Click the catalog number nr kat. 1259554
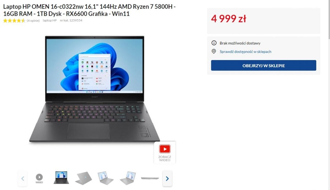This screenshot has height=190, width=330. coord(71,20)
